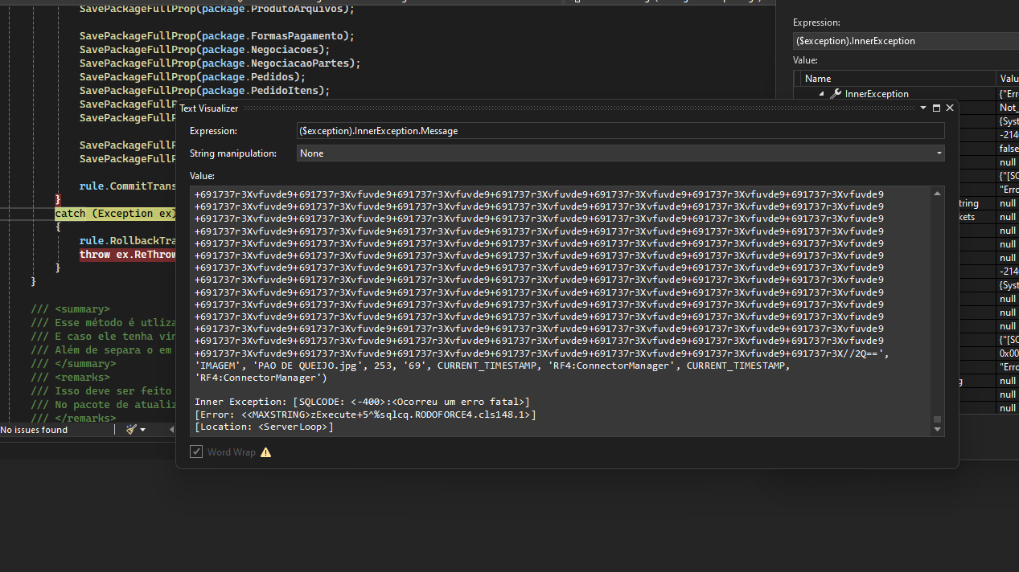1019x572 pixels.
Task: Click the left scroll arrow in editor status bar
Action: (x=171, y=430)
